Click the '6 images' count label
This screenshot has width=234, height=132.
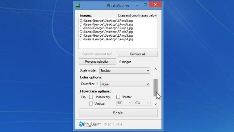(x=125, y=62)
